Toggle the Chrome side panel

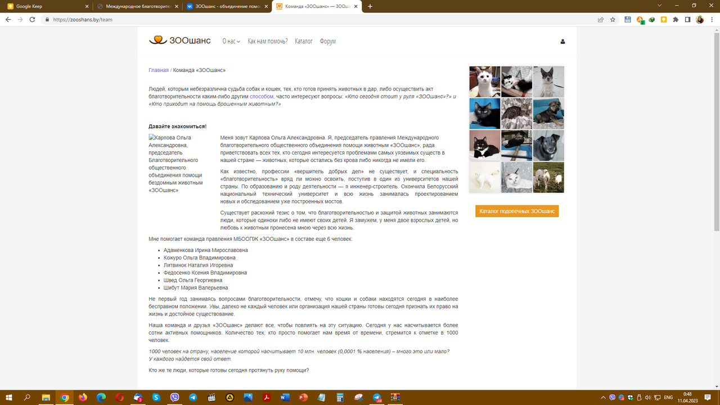pyautogui.click(x=687, y=19)
